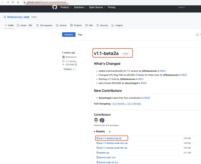Screen dimensions: 201x164
Task: Click file icon of Source code (tar.gz)
Action: [x=97, y=162]
